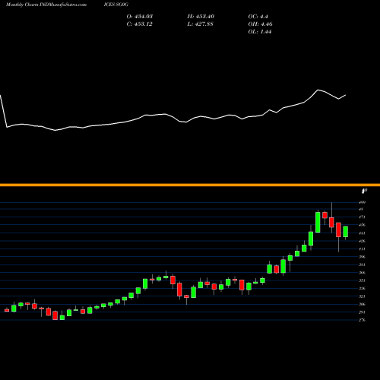
Task: Click the 396 price axis label
Action: click(x=362, y=257)
